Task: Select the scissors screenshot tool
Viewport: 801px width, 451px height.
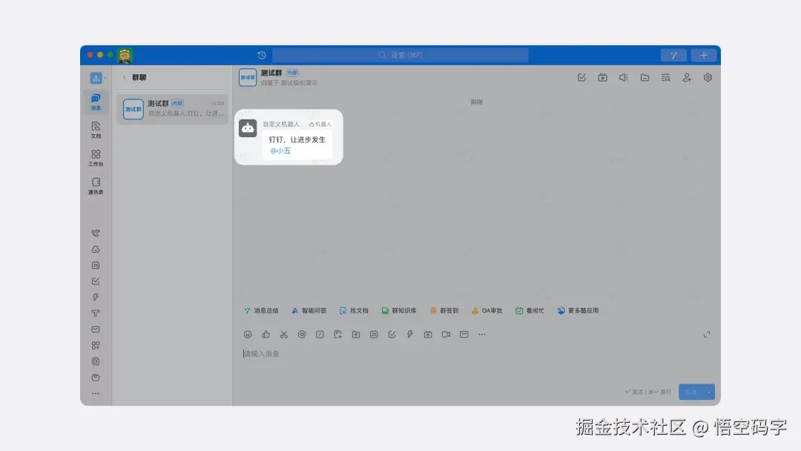Action: click(284, 335)
